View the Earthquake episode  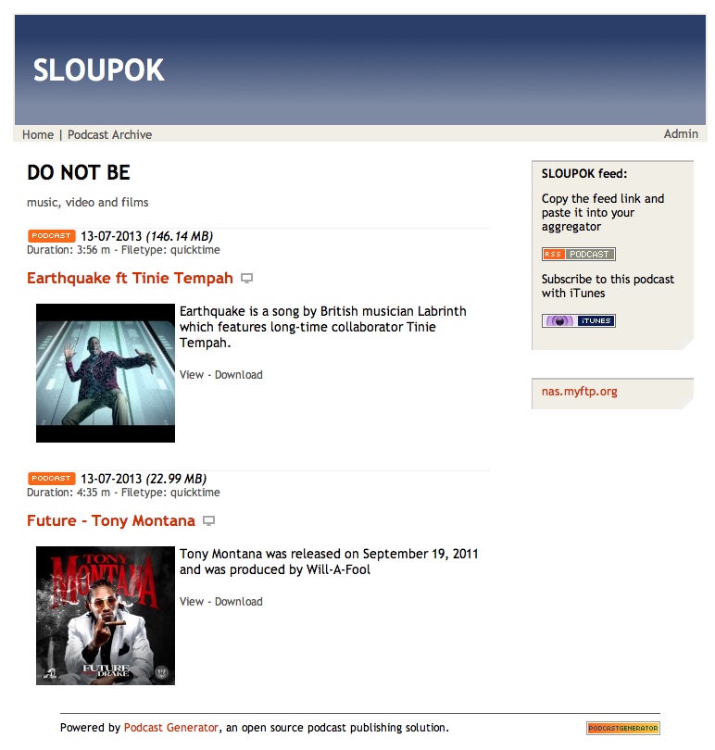tap(192, 374)
